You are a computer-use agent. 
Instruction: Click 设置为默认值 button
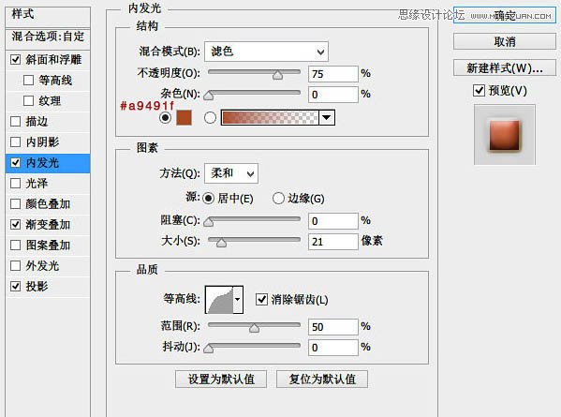click(221, 380)
